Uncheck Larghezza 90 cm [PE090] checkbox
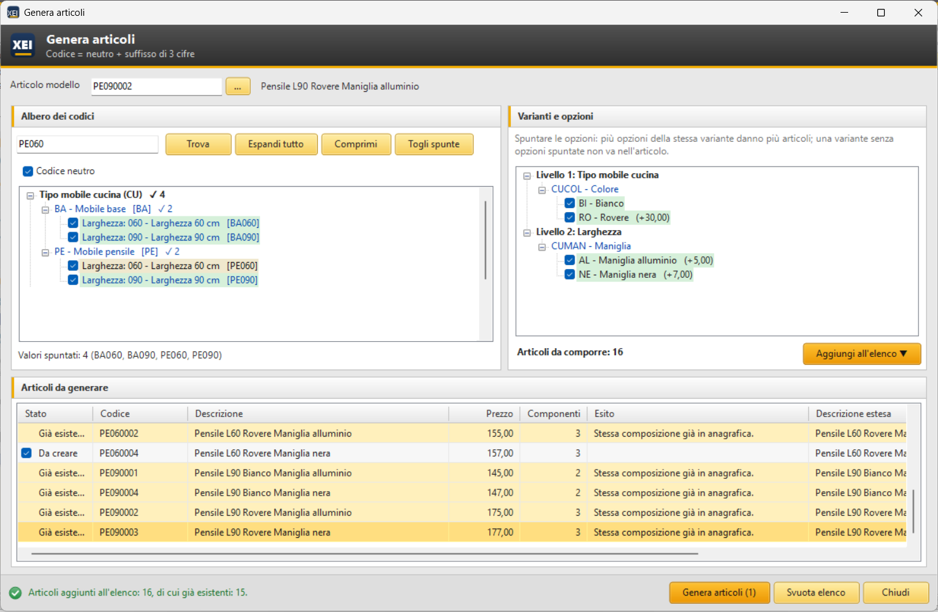The image size is (938, 612). coord(73,280)
